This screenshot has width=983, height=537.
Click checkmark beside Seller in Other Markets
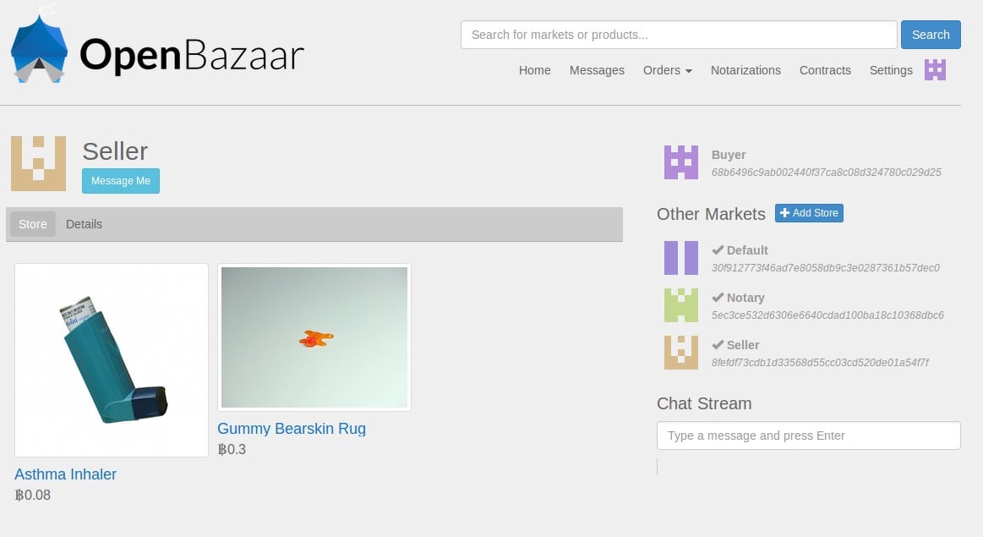(718, 345)
